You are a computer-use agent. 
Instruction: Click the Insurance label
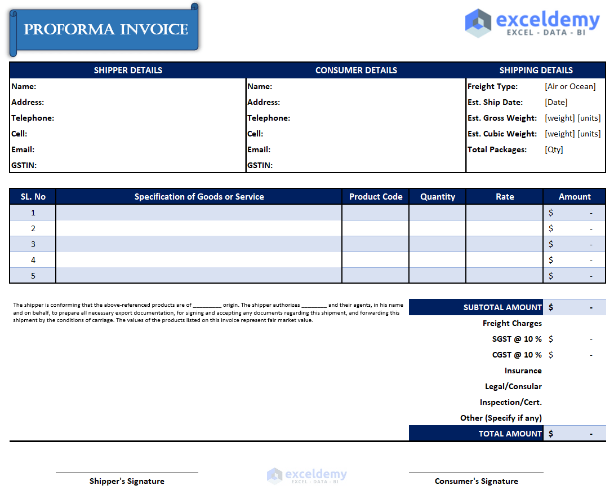(x=523, y=370)
